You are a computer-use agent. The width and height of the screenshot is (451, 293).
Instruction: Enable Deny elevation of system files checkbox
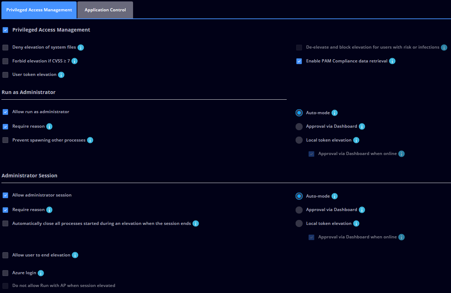[5, 48]
